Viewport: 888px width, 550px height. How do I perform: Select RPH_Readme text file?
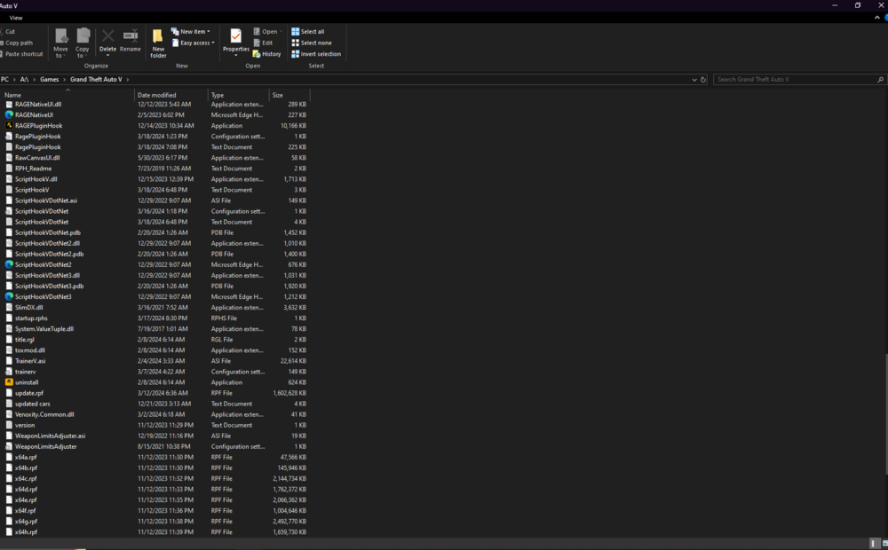click(x=34, y=168)
